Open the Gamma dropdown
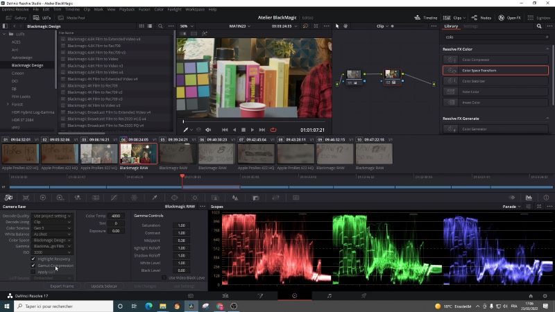The width and height of the screenshot is (555, 312). coord(51,246)
